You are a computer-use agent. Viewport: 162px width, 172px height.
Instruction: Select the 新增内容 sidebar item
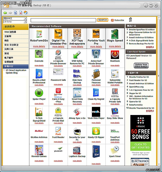(x=16, y=66)
